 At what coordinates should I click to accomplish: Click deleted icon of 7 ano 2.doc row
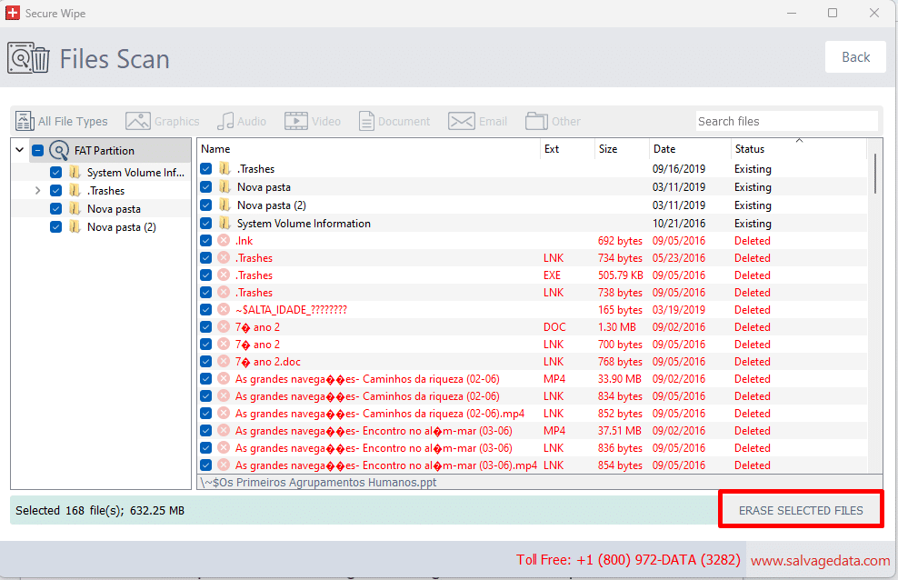click(x=224, y=362)
